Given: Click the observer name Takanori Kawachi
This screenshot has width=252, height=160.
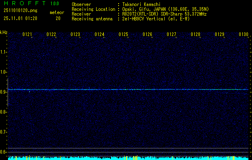Looking at the screenshot, I should [141, 4].
